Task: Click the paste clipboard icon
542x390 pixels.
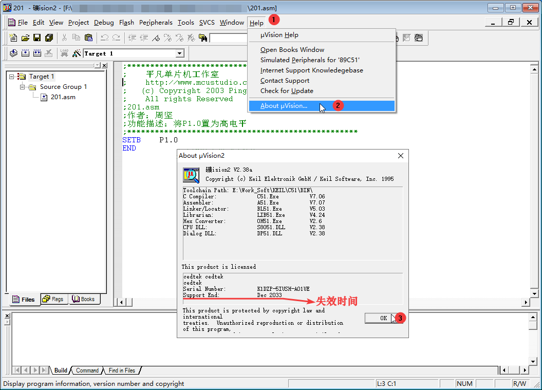Action: (88, 38)
